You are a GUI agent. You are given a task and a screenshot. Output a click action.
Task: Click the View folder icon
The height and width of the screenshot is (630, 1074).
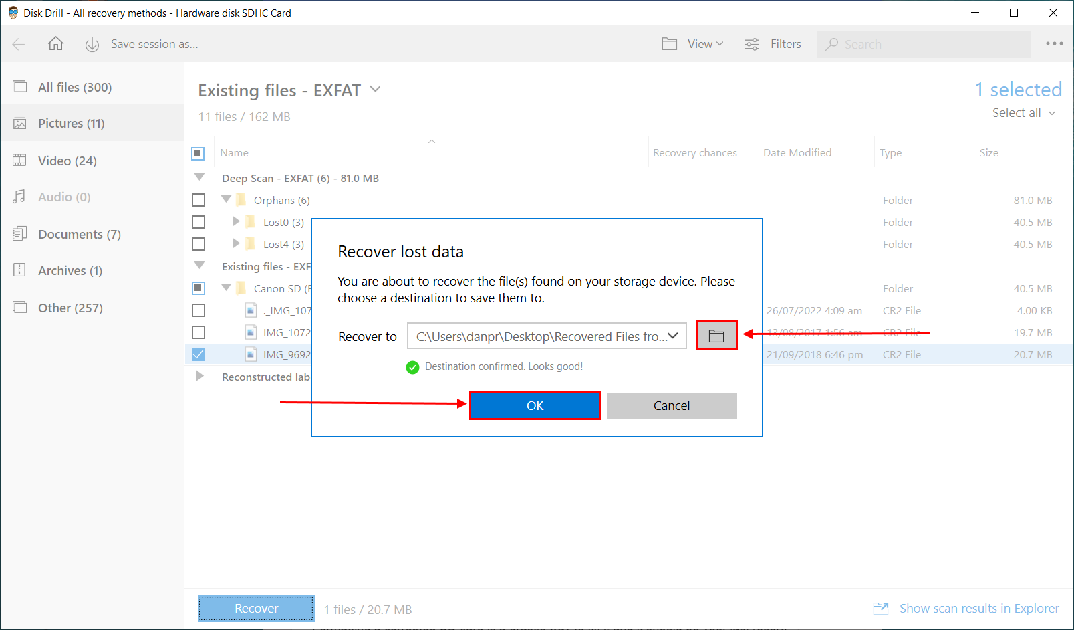click(x=670, y=44)
